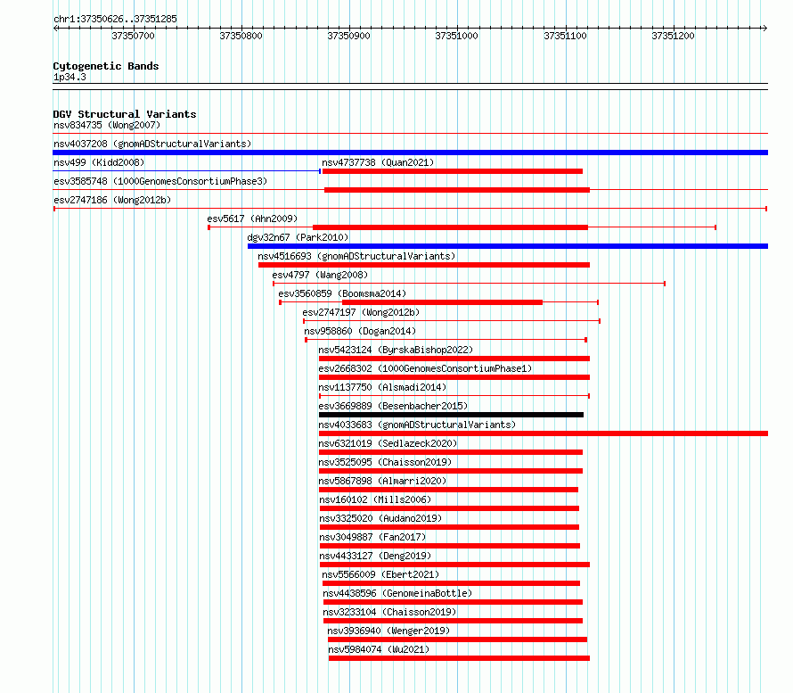The height and width of the screenshot is (693, 793).
Task: Click the nsv4737738 (Quan2021) label
Action: point(378,162)
